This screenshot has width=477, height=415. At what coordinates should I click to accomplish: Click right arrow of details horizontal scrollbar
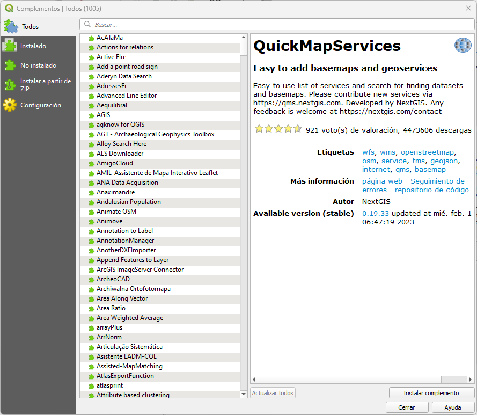click(x=471, y=380)
